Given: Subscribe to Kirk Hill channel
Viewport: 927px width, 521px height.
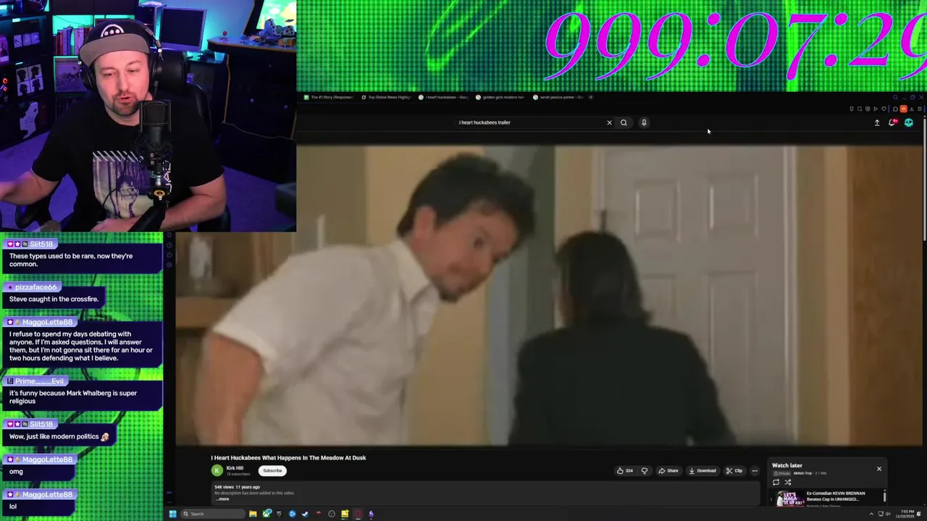Looking at the screenshot, I should (x=272, y=470).
